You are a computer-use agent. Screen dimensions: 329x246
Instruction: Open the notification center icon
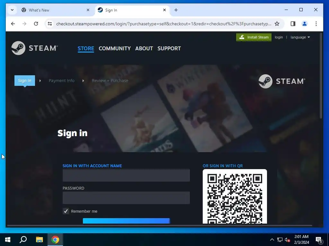pyautogui.click(x=319, y=240)
